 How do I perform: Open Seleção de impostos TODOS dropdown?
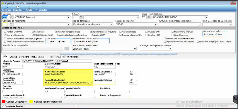pos(155,24)
